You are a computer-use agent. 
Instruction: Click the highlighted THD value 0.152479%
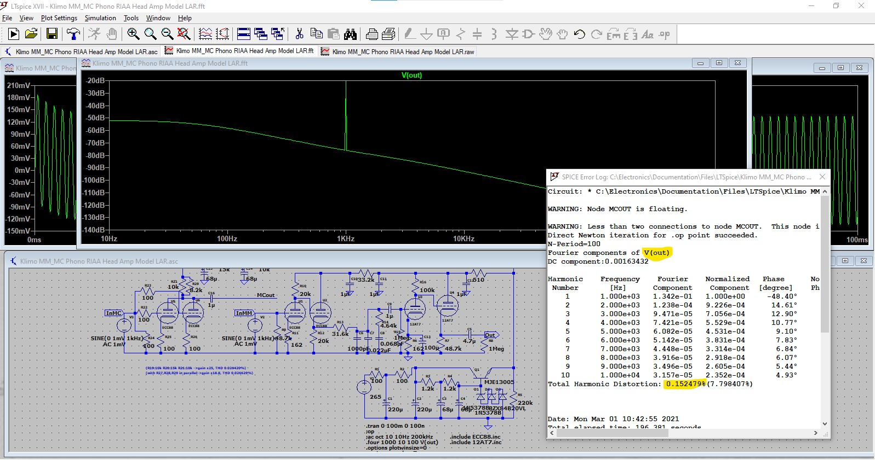[x=685, y=384]
